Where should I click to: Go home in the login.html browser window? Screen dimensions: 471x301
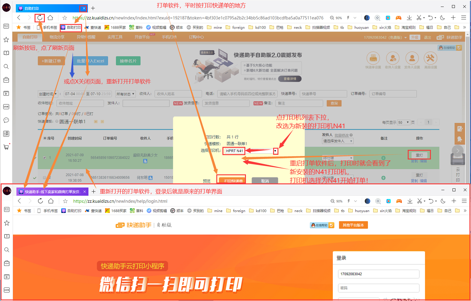(51, 201)
